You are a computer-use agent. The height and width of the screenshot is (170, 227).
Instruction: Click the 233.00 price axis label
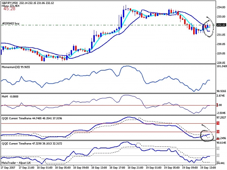coord(221,17)
